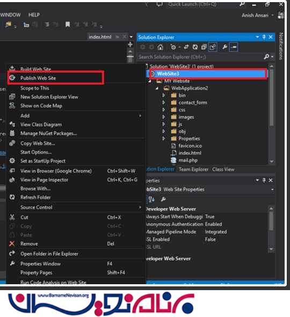The height and width of the screenshot is (317, 290).
Task: Select index.html in the solution tree
Action: pos(190,153)
